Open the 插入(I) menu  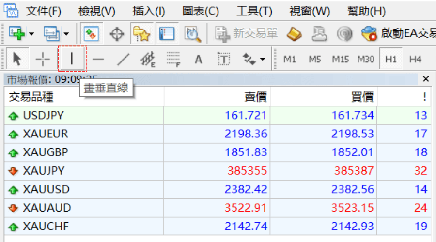tap(148, 11)
